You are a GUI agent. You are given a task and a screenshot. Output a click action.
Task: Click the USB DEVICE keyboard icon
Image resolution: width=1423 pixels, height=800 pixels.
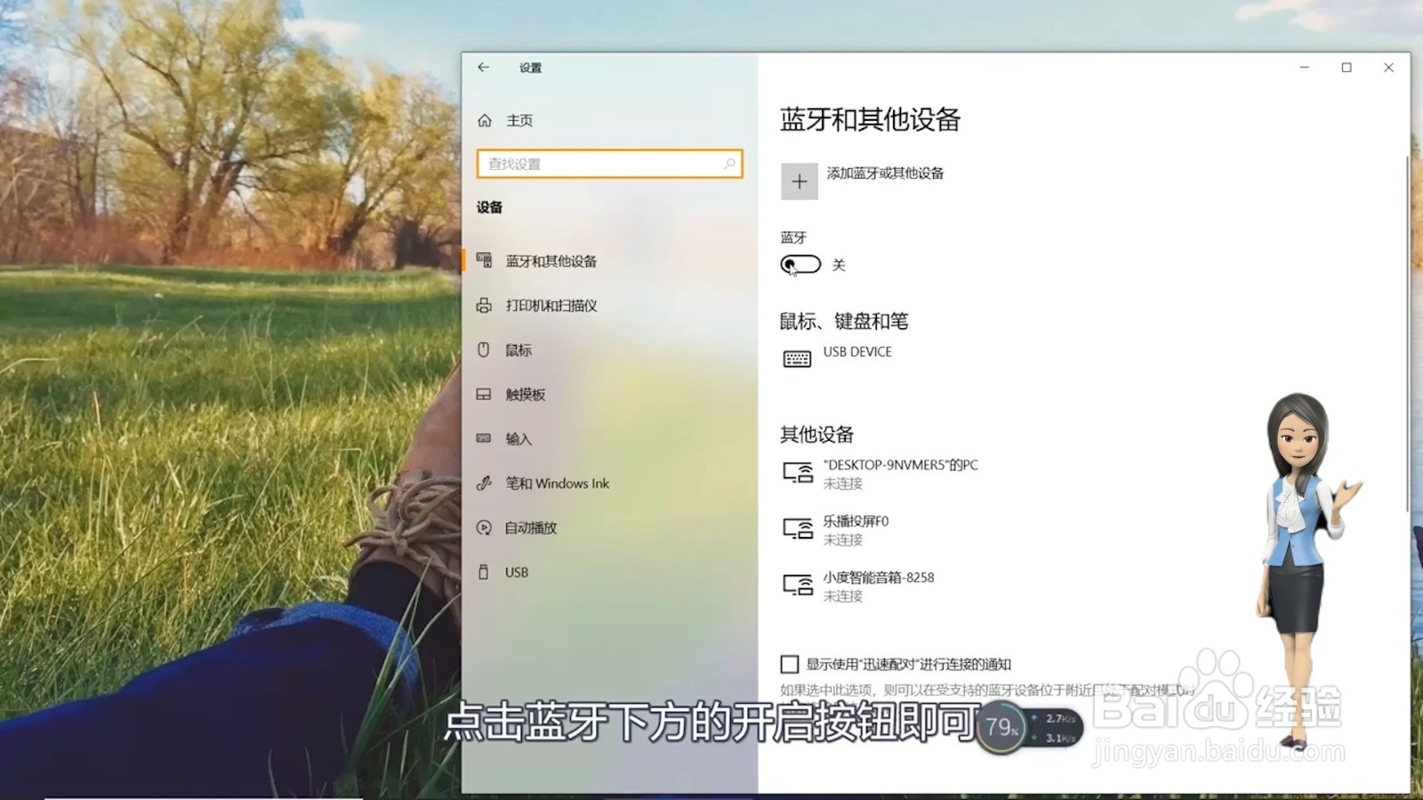pyautogui.click(x=797, y=358)
